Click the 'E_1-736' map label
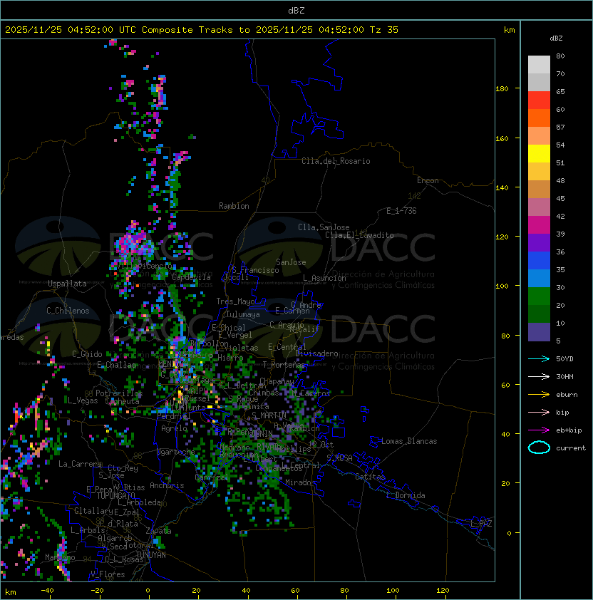Screen dimensions: 593x600 coord(401,211)
